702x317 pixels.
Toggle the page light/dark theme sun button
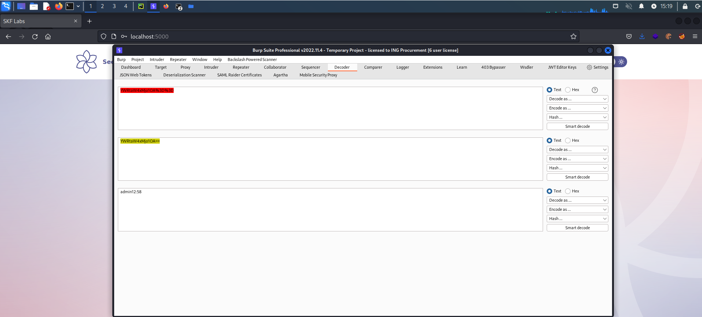click(621, 62)
